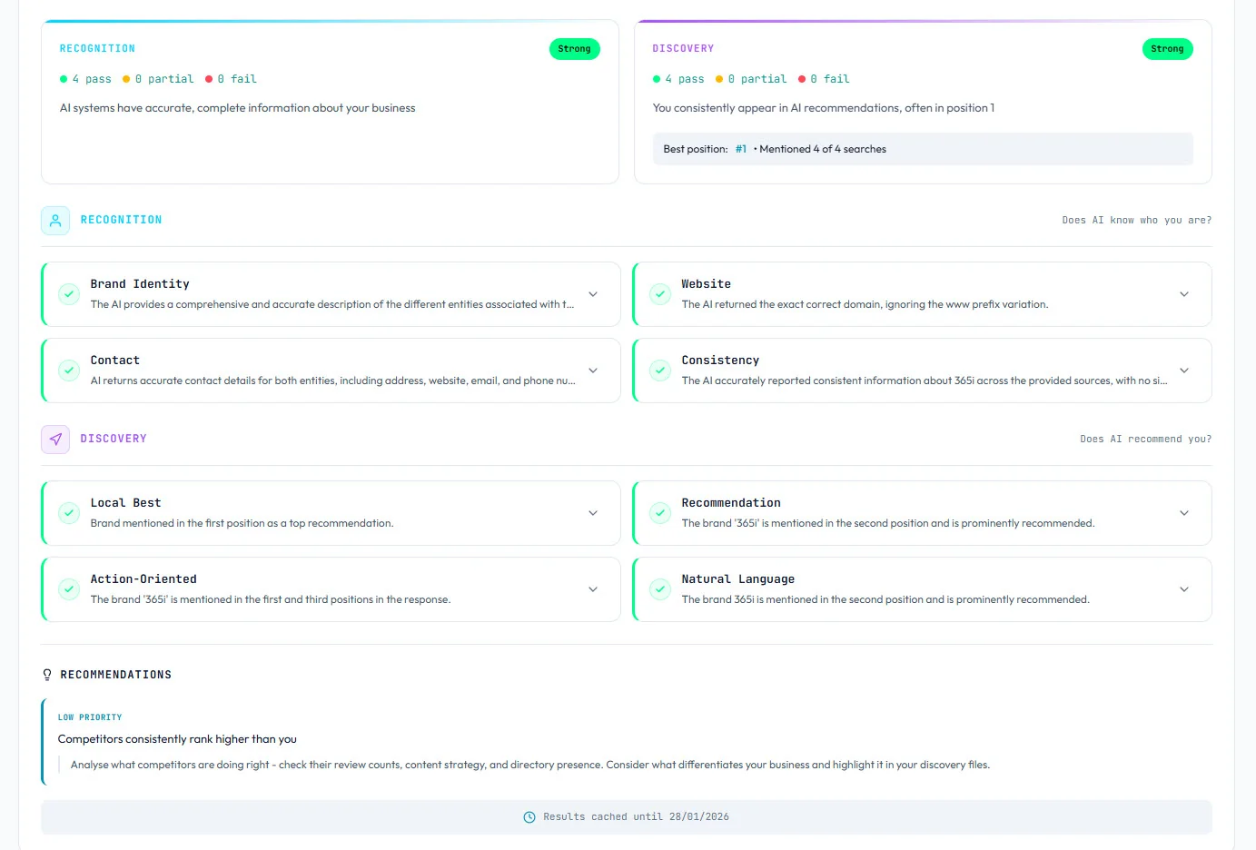The image size is (1256, 850).
Task: Click the Consistency card title
Action: coord(720,361)
